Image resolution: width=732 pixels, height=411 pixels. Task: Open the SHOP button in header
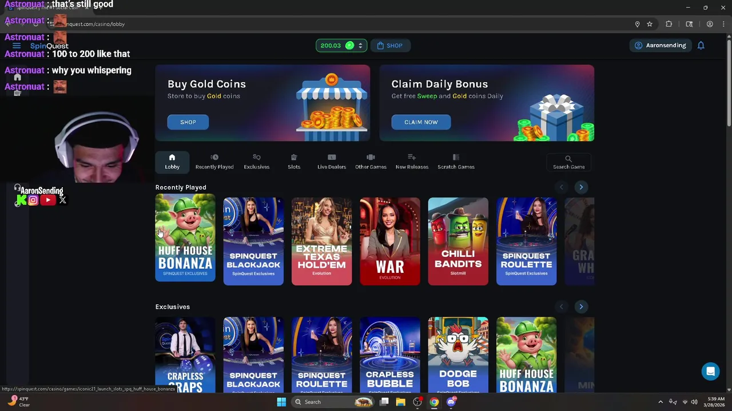tap(390, 46)
